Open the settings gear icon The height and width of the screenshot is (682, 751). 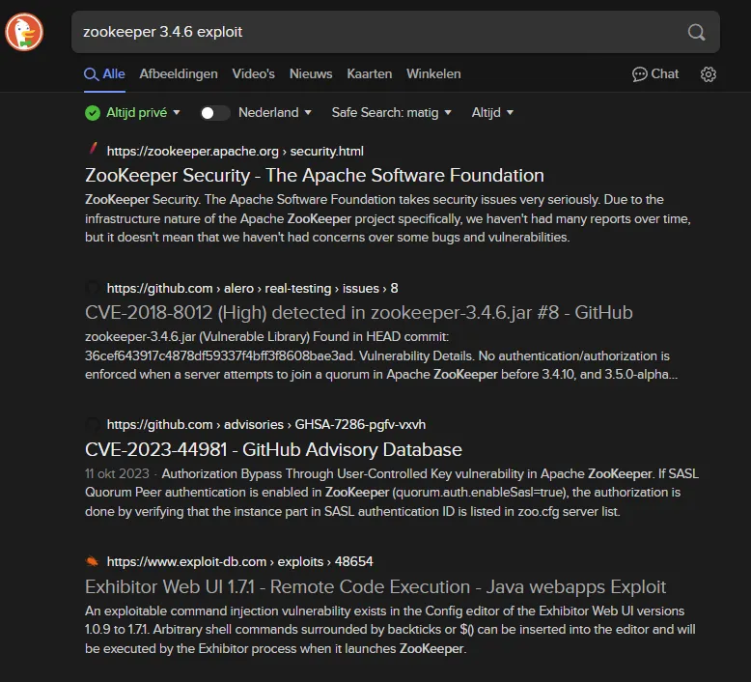[x=709, y=74]
